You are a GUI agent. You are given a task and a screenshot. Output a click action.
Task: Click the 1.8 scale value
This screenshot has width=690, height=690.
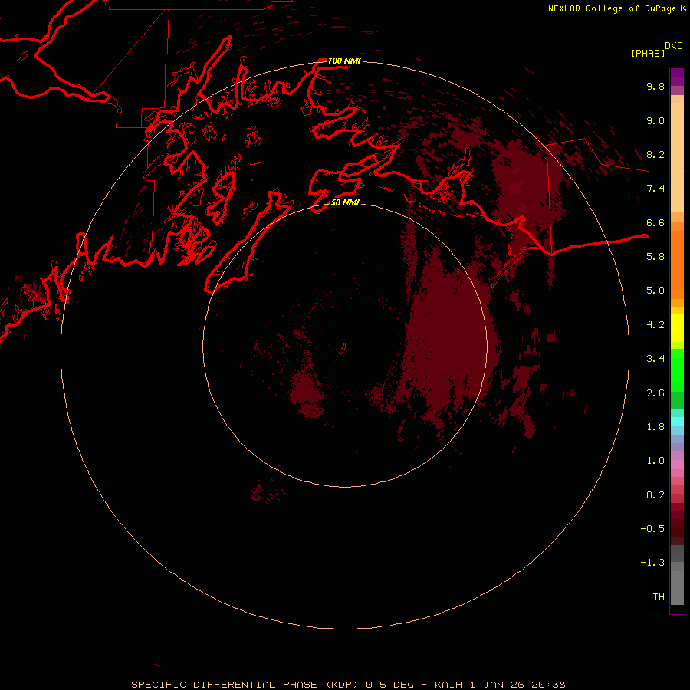[x=655, y=427]
